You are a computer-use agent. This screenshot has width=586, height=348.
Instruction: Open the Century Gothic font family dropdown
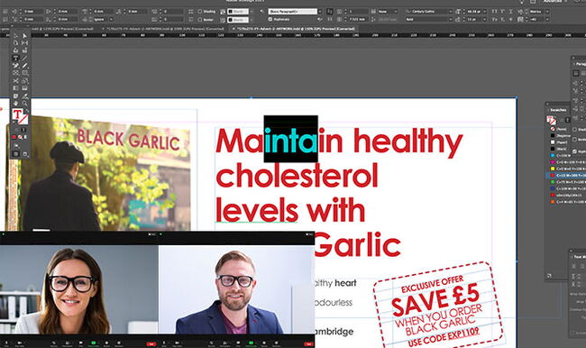coord(451,12)
